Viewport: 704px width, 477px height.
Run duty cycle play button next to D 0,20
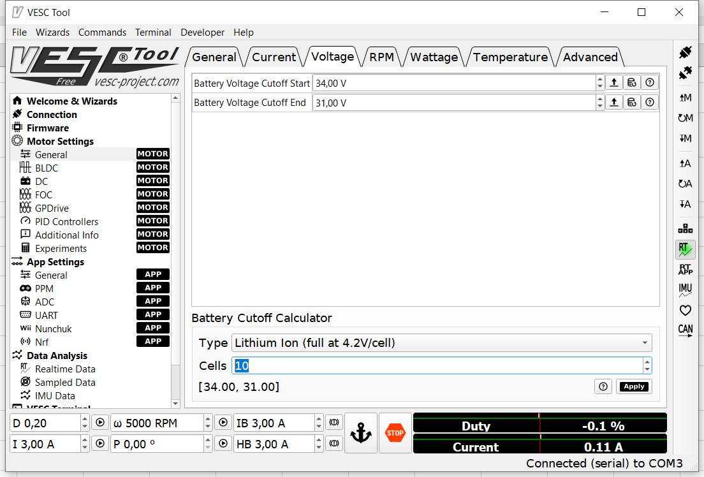pos(100,423)
